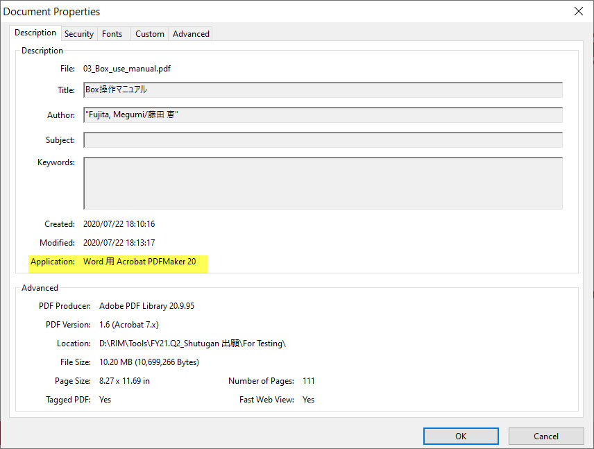
Task: Go to the Advanced tab
Action: tap(191, 33)
